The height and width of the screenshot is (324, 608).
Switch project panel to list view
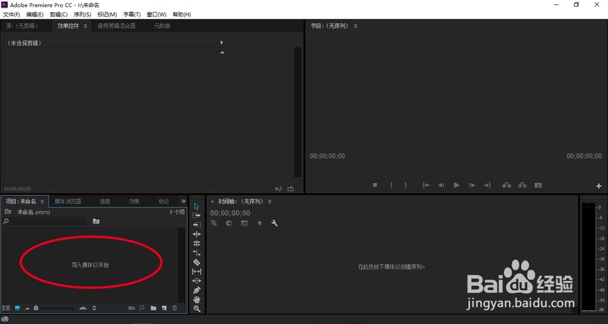(6, 308)
